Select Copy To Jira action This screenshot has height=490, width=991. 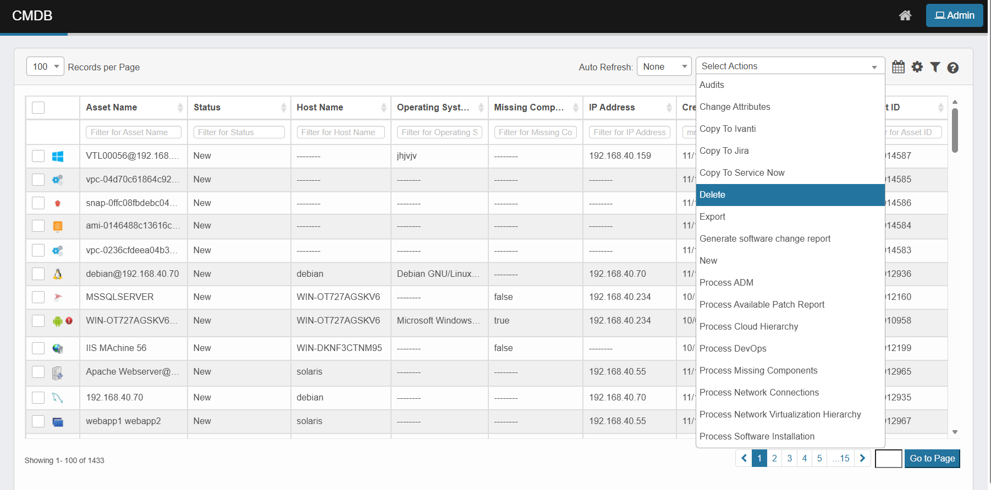[724, 151]
